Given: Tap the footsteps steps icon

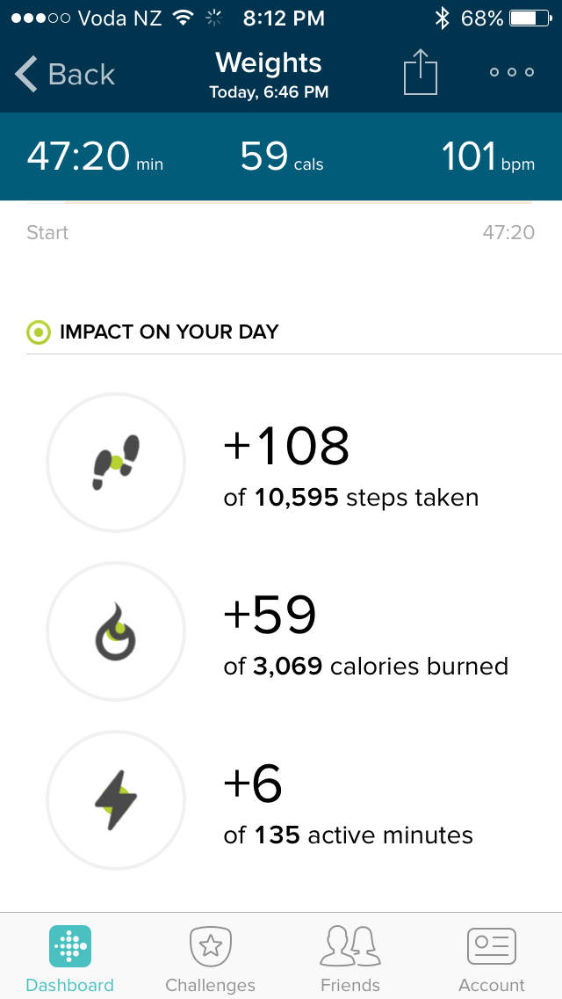Looking at the screenshot, I should [x=116, y=463].
